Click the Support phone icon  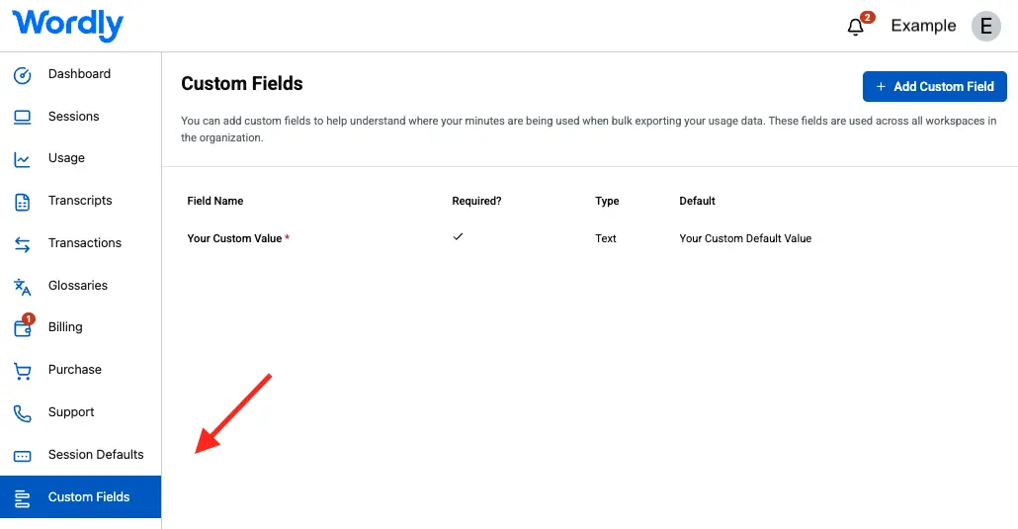click(x=22, y=413)
